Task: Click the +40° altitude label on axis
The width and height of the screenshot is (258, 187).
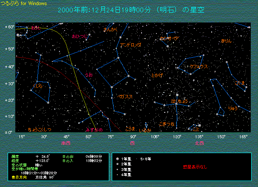Action: (x=9, y=67)
